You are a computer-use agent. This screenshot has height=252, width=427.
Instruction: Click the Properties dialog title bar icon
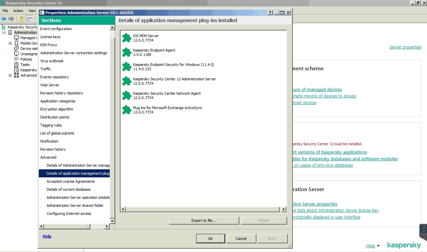[x=42, y=13]
